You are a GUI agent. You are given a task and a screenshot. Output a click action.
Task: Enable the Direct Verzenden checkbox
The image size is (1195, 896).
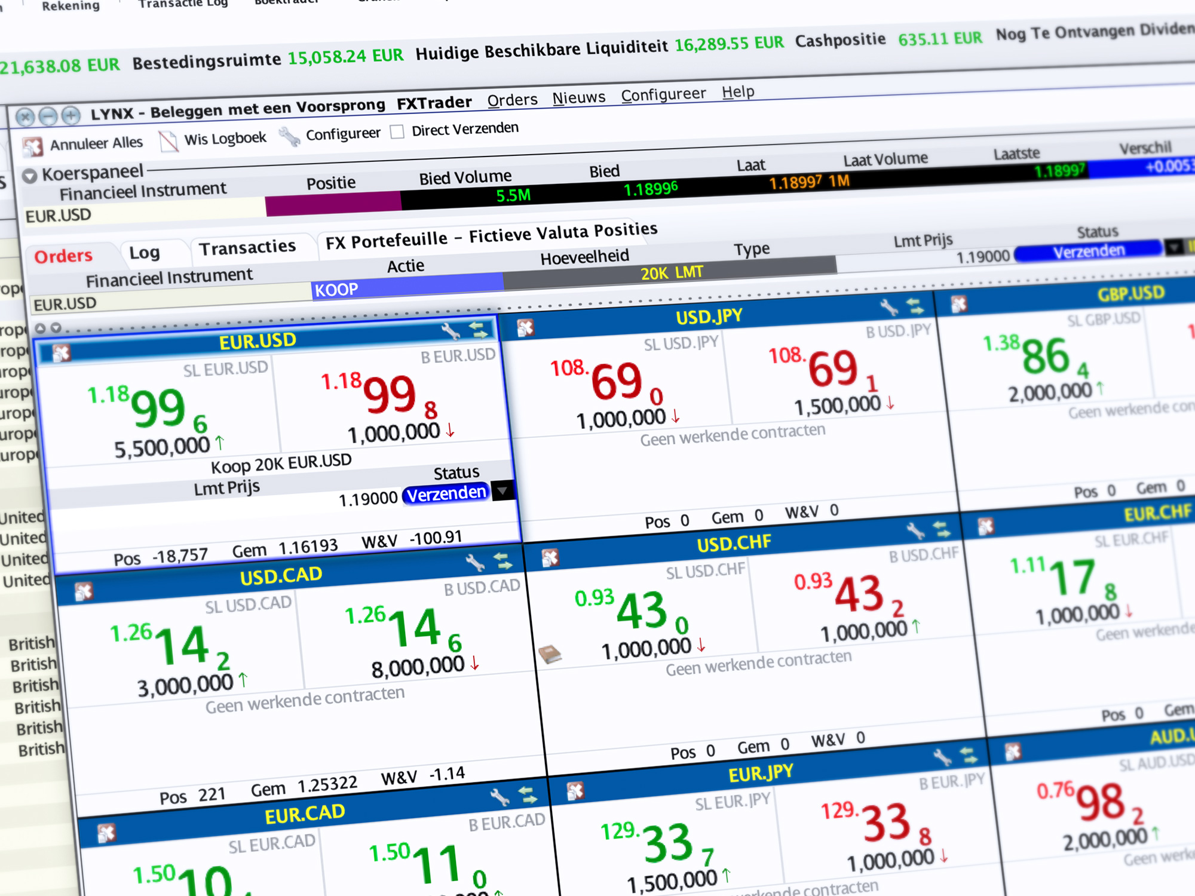(397, 131)
